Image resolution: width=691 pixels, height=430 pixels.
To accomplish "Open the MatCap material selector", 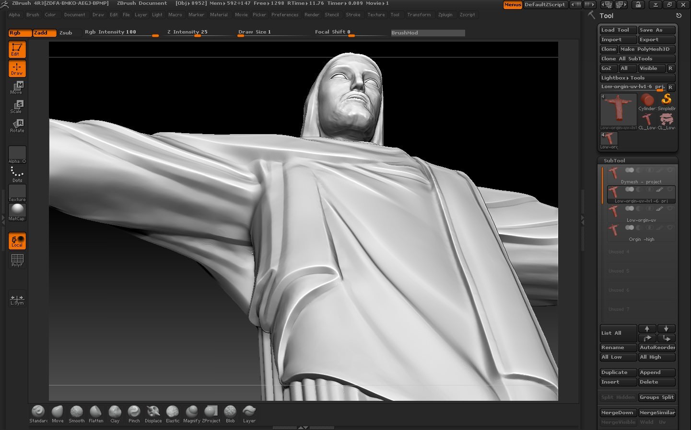I will coord(17,213).
